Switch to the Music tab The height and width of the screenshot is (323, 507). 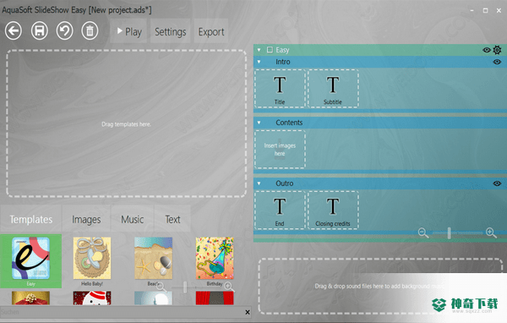tap(133, 220)
